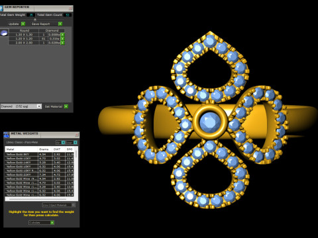Image resolution: width=318 pixels, height=238 pixels.
Task: Collapse the Gem Reporter header section toggle
Action: tap(35, 19)
